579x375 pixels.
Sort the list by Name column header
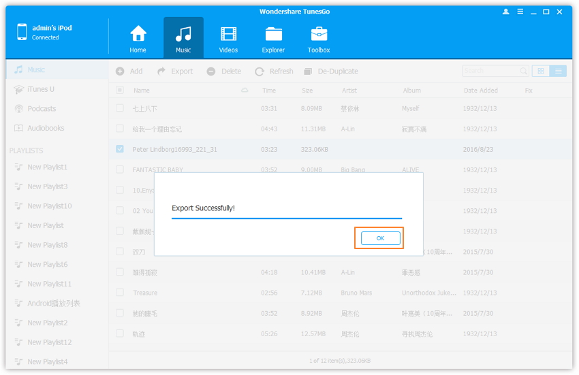(x=142, y=91)
